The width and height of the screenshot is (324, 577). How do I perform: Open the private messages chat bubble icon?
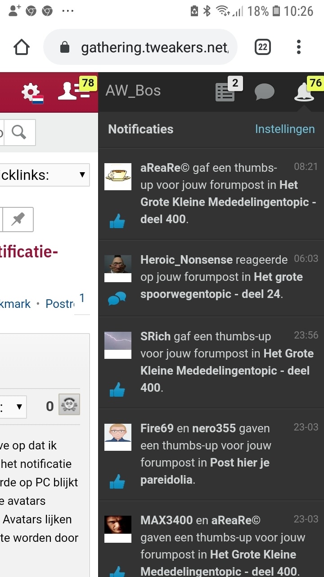265,92
